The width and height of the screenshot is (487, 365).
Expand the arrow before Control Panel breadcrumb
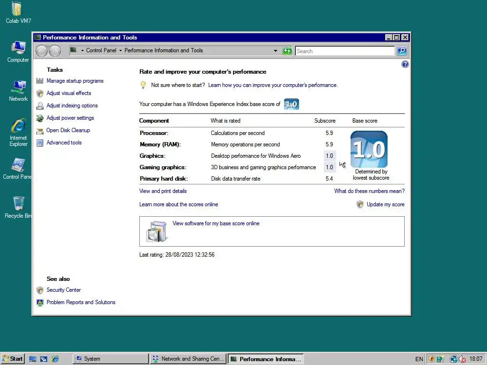tap(82, 50)
